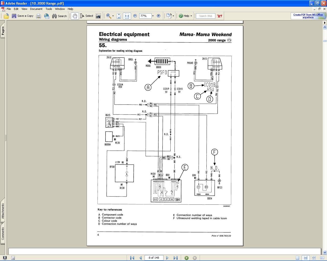This screenshot has height=261, width=327.
Task: Open the View menu
Action: pos(24,9)
